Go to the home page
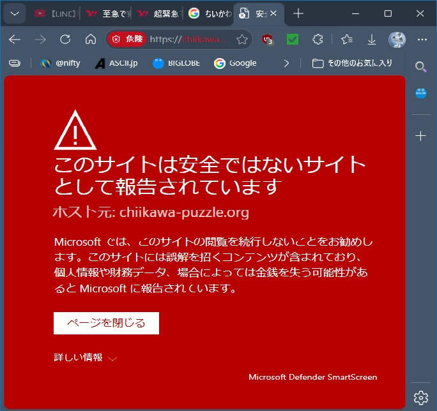 (91, 40)
